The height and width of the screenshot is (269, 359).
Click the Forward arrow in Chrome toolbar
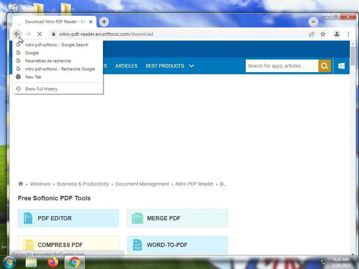pyautogui.click(x=28, y=34)
